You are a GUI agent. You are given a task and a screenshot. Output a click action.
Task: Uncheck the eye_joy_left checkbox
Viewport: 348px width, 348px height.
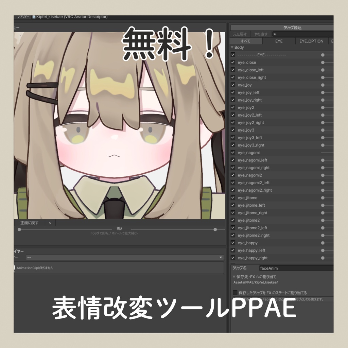click(x=233, y=92)
